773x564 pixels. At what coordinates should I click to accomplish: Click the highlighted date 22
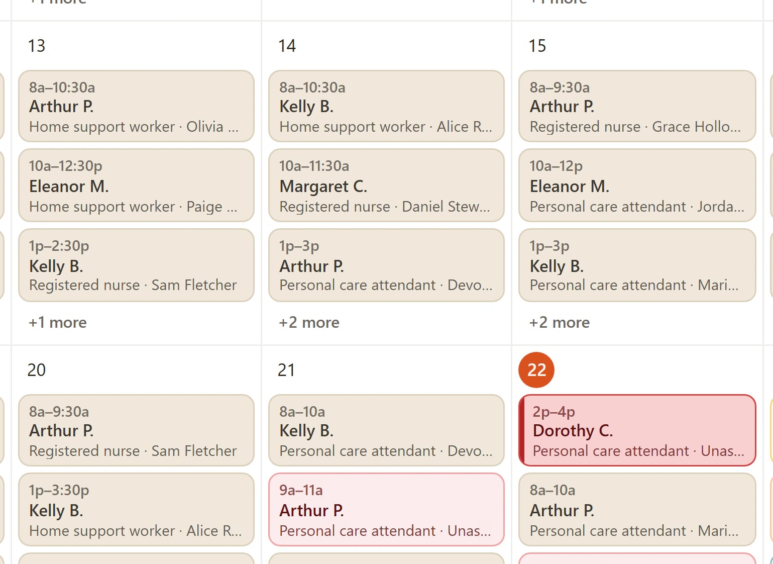pyautogui.click(x=536, y=370)
